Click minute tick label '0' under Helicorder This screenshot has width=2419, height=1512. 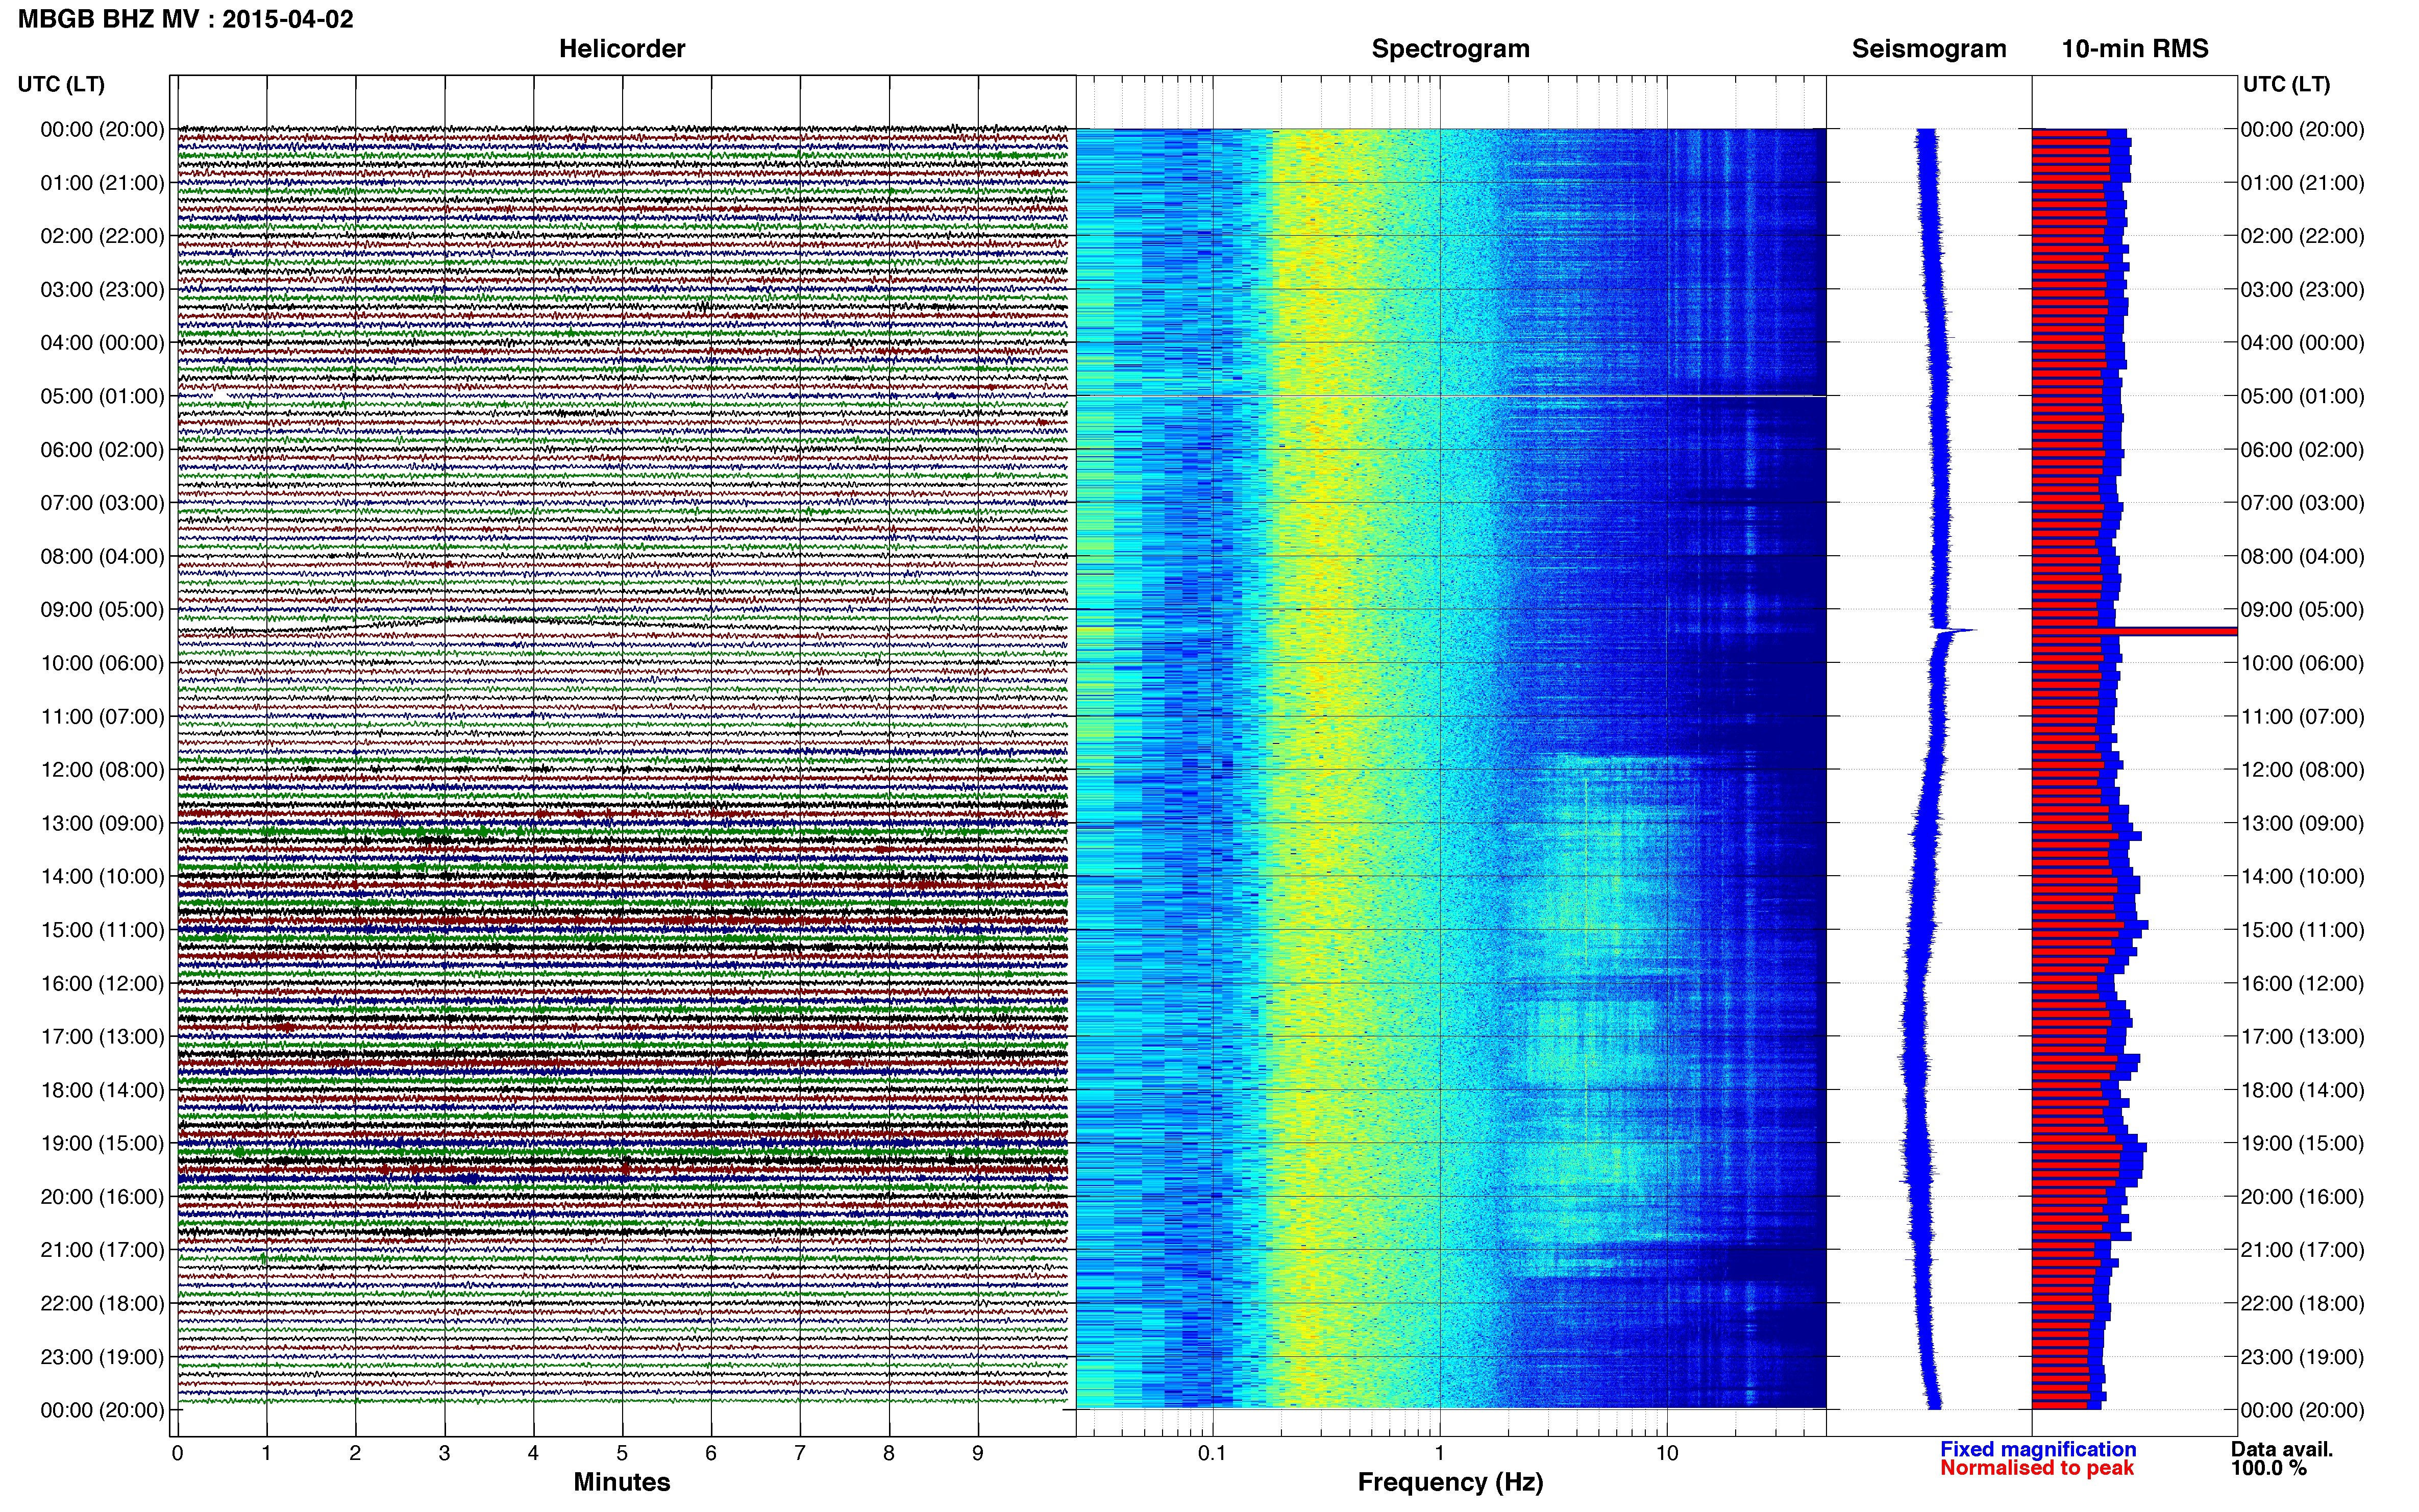[177, 1453]
